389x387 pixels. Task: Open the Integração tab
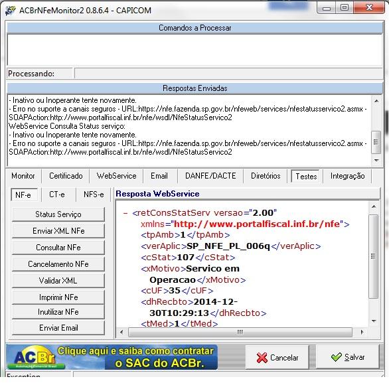coord(347,176)
